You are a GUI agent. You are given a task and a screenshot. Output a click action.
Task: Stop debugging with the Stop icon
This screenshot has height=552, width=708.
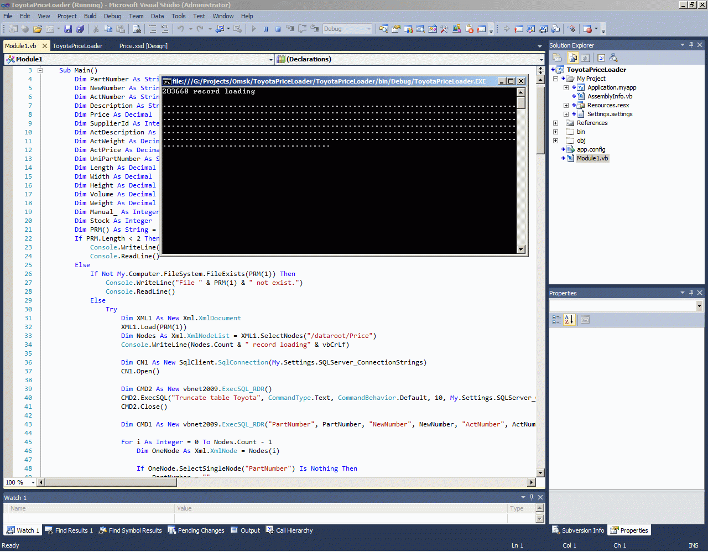pos(278,29)
